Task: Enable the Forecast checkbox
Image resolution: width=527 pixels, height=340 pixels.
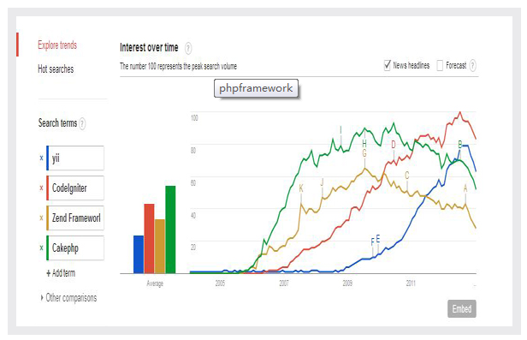Action: click(x=440, y=65)
